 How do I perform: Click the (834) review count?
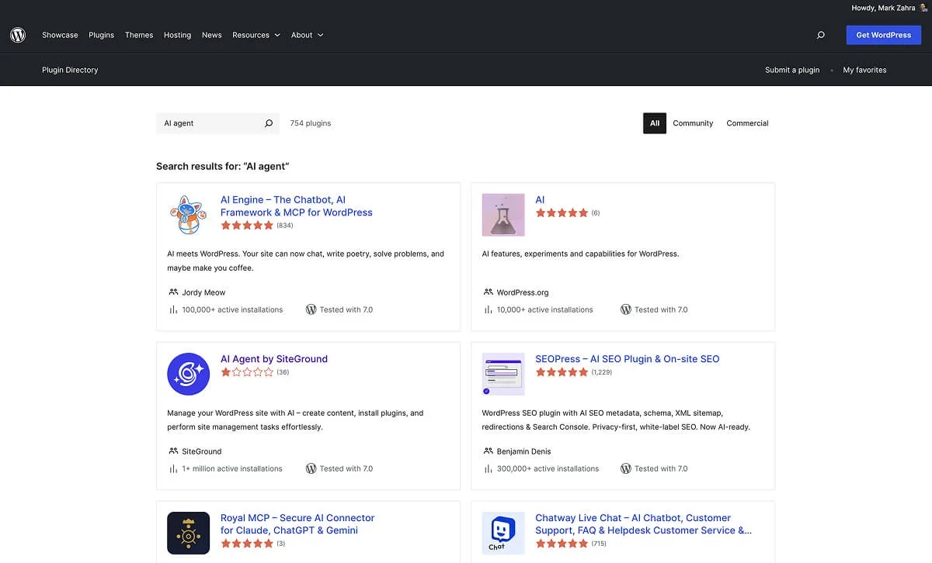coord(285,226)
